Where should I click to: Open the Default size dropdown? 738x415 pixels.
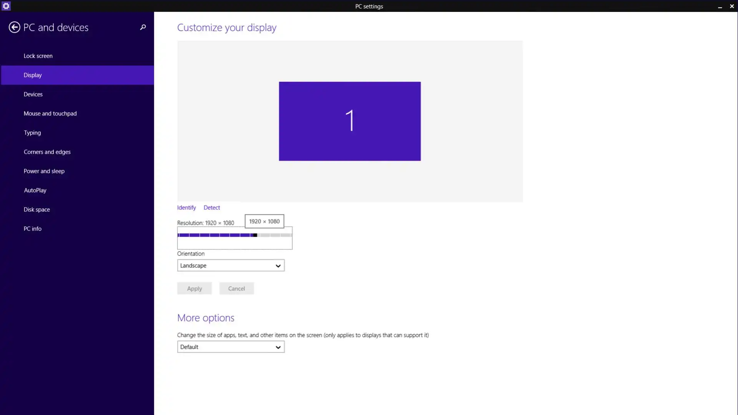click(x=231, y=347)
